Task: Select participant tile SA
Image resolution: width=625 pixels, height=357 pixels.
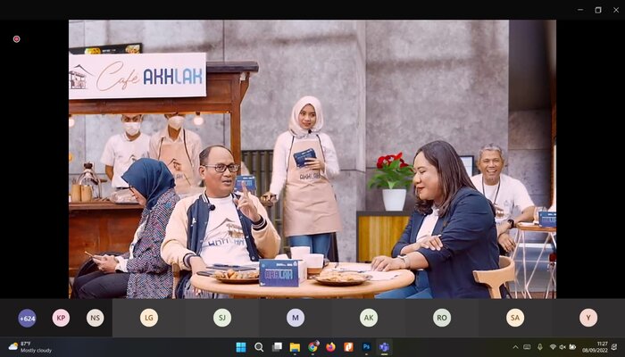Action: (515, 318)
